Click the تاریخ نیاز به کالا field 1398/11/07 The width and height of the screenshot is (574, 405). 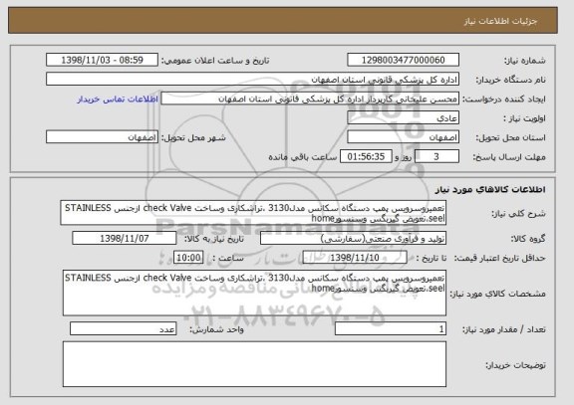point(125,238)
